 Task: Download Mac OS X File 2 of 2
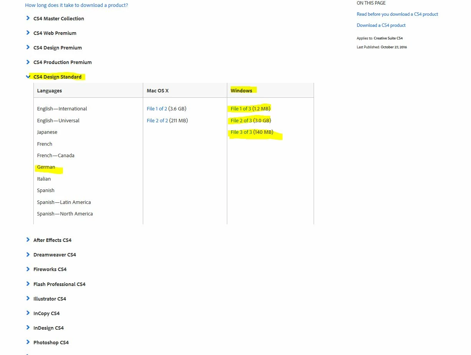[x=157, y=120]
